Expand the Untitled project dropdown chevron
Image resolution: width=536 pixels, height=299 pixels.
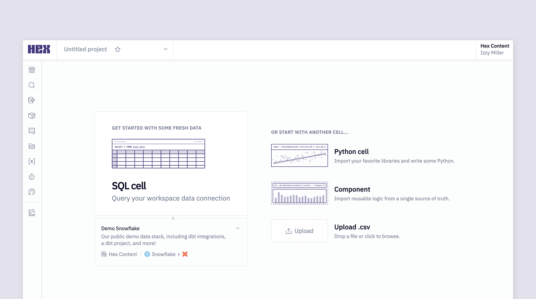click(166, 49)
